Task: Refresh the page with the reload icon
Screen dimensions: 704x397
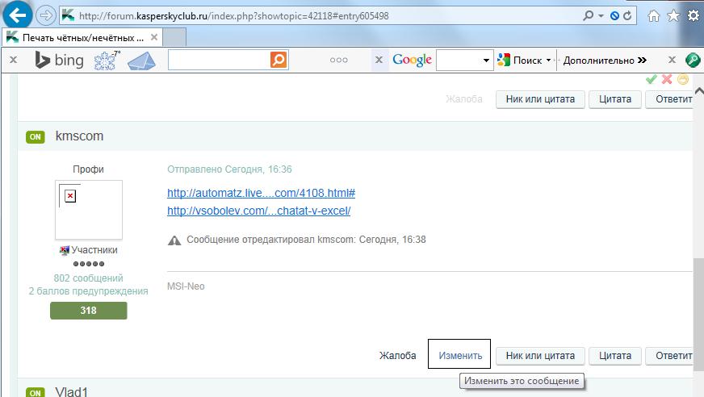Action: pyautogui.click(x=627, y=15)
